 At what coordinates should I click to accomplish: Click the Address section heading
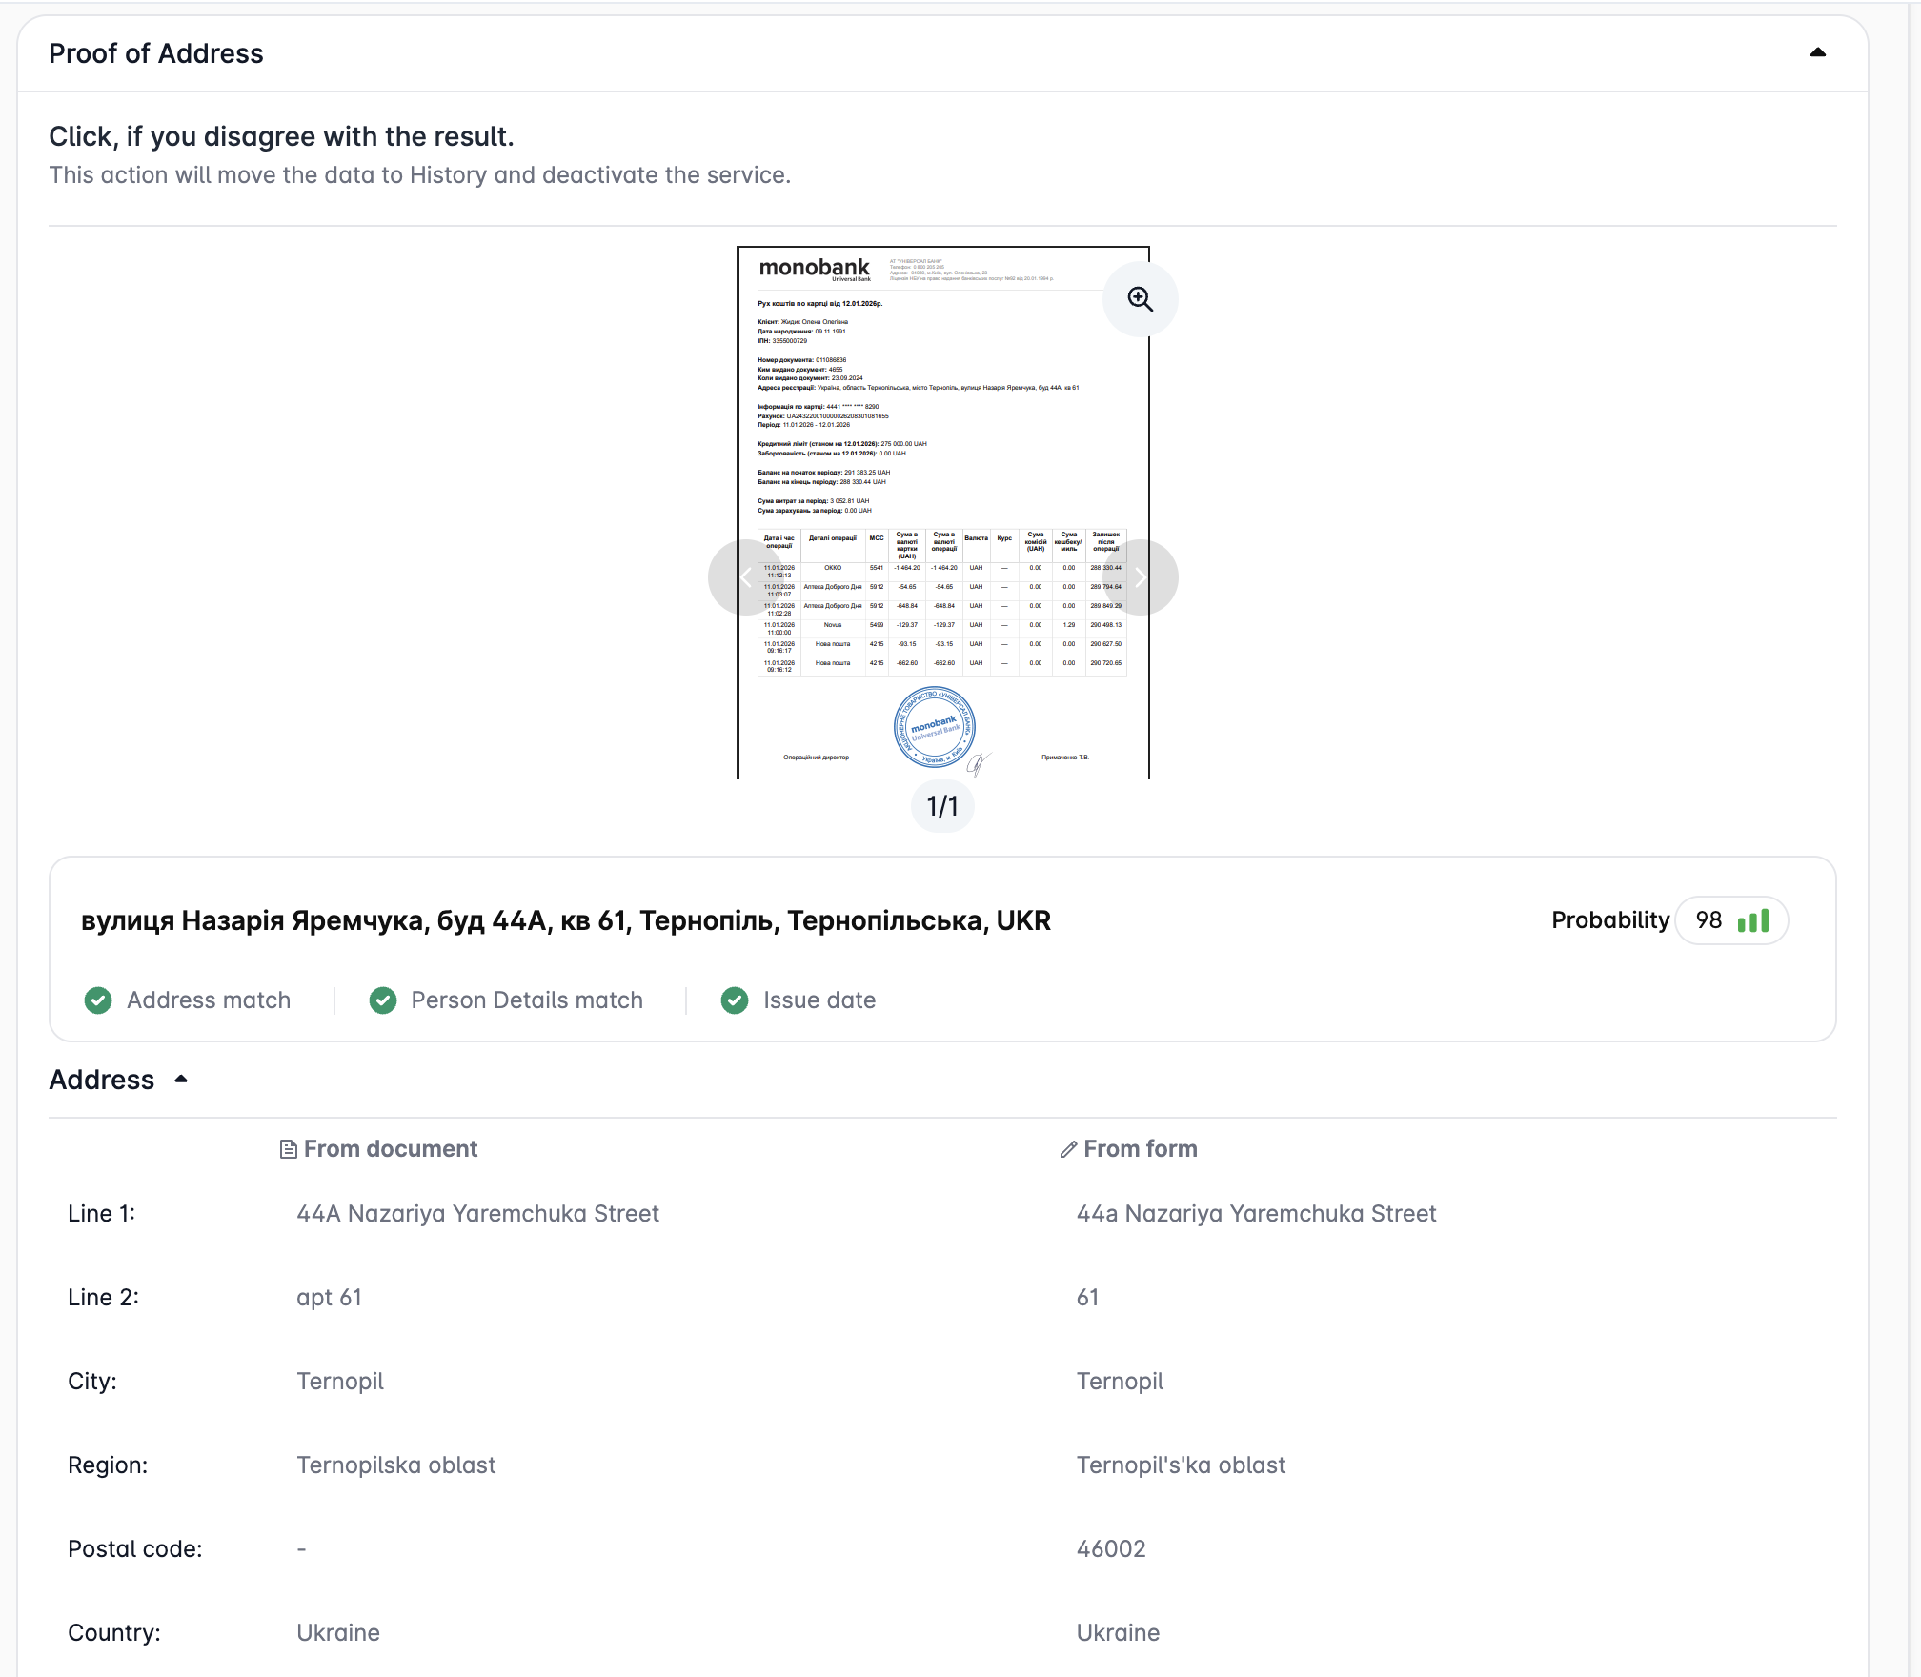[x=102, y=1080]
